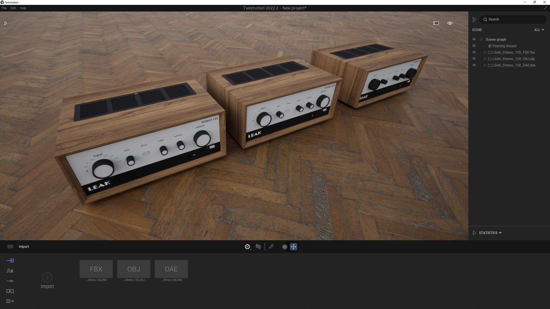Hide the LEAK_Stereo_130_OBJ.obj item
The width and height of the screenshot is (550, 309).
pyautogui.click(x=474, y=59)
